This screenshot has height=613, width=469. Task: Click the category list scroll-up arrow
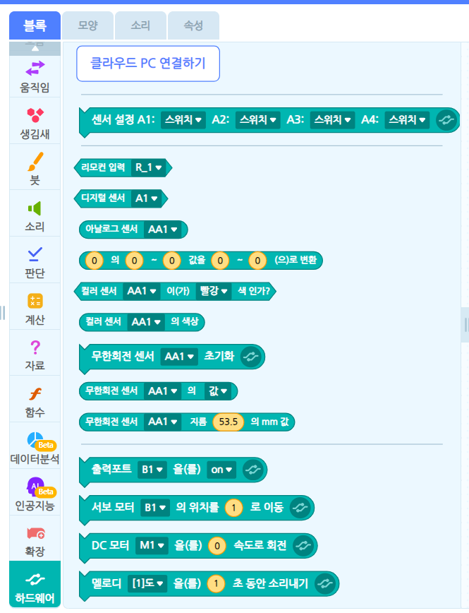point(35,48)
